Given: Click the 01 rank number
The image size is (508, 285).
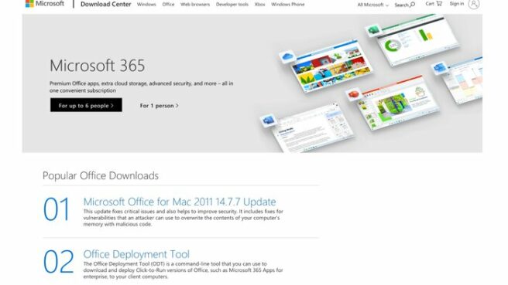Looking at the screenshot, I should pos(57,209).
